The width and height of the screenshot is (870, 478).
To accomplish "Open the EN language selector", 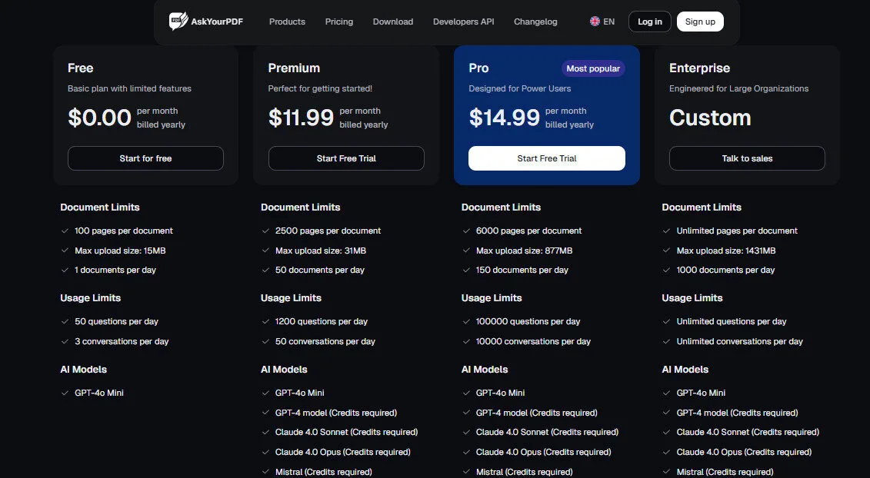I will 602,21.
